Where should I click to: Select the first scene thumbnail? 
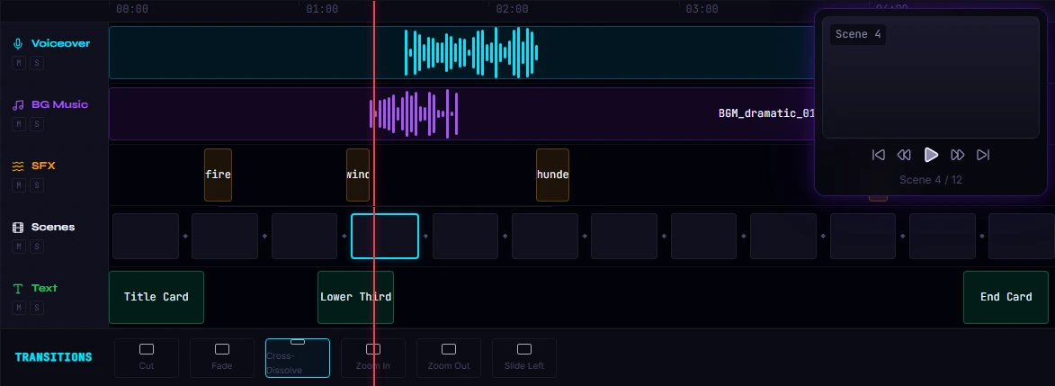pos(146,237)
